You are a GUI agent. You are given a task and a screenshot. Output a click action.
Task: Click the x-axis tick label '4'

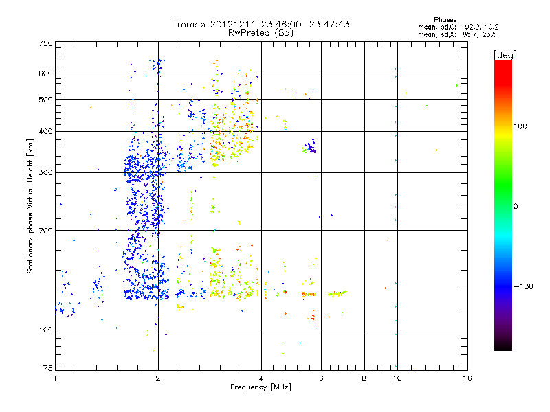point(261,378)
